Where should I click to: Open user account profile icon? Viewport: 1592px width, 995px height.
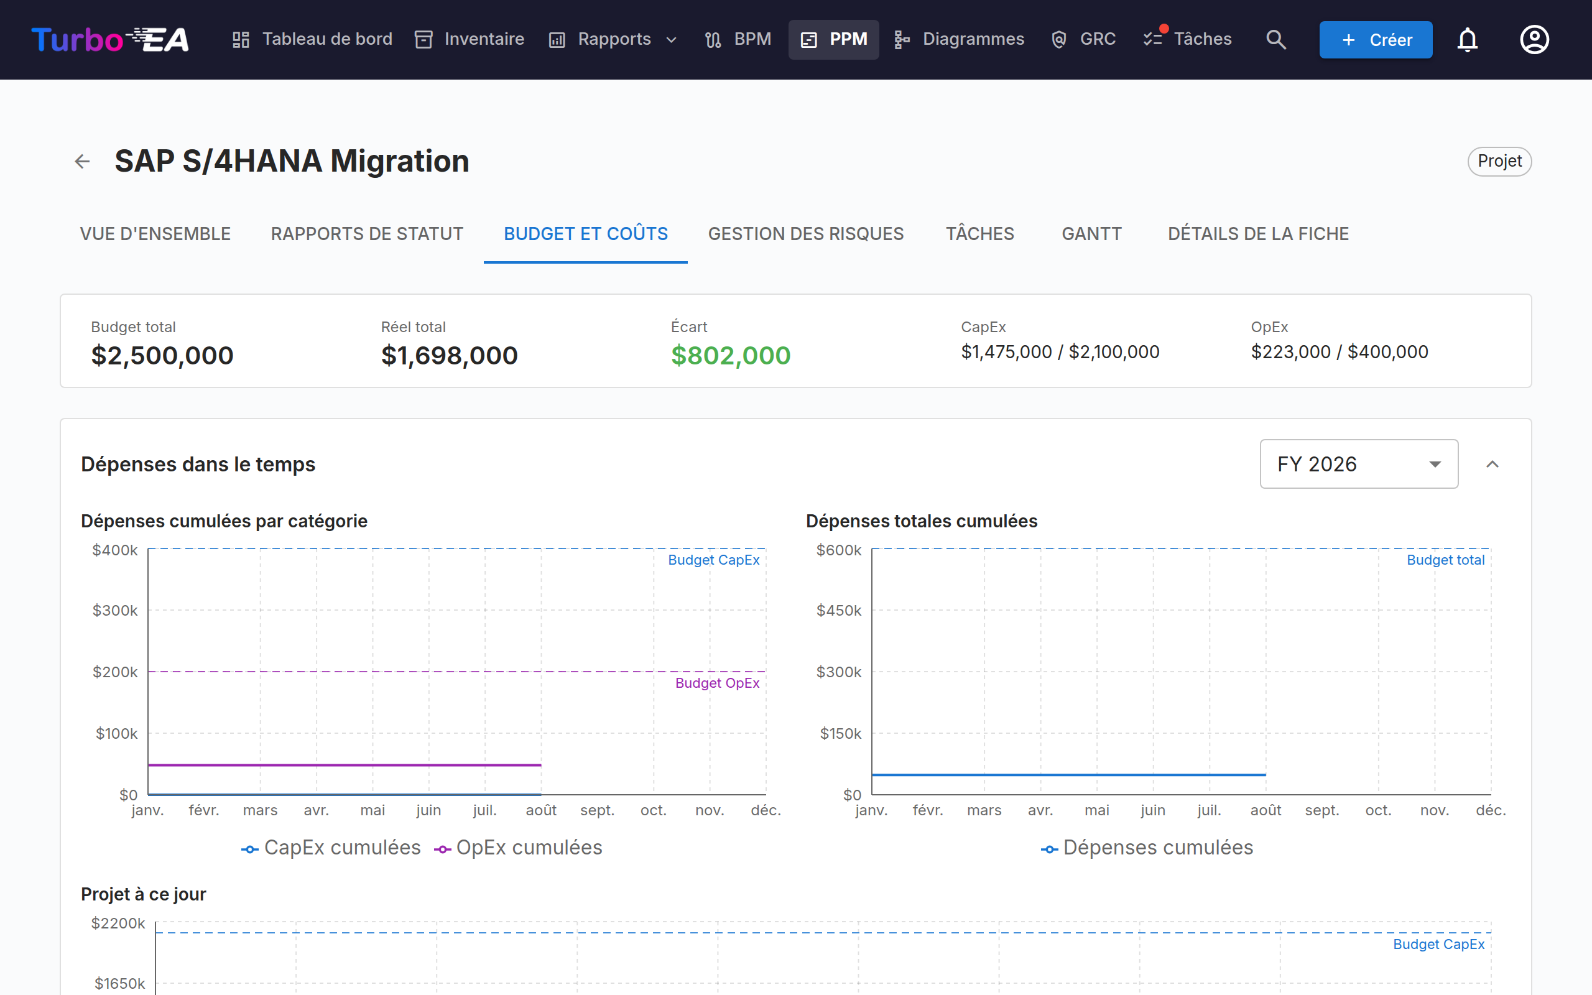point(1534,39)
